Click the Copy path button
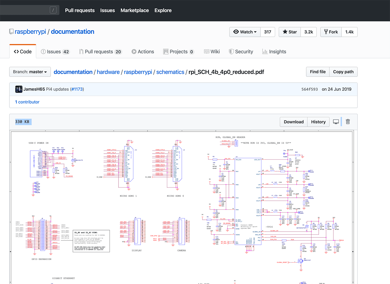The height and width of the screenshot is (284, 390). tap(343, 72)
